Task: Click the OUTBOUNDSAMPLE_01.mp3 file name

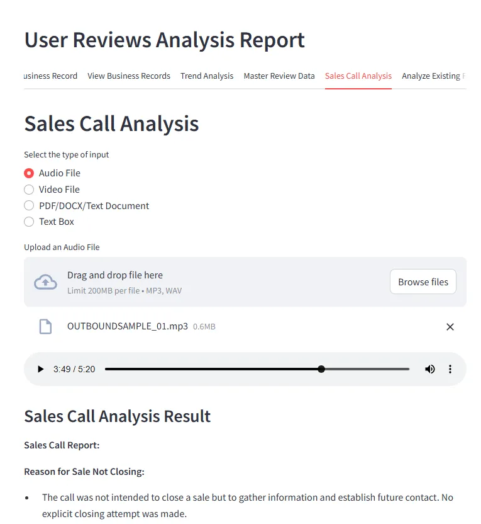Action: point(128,327)
